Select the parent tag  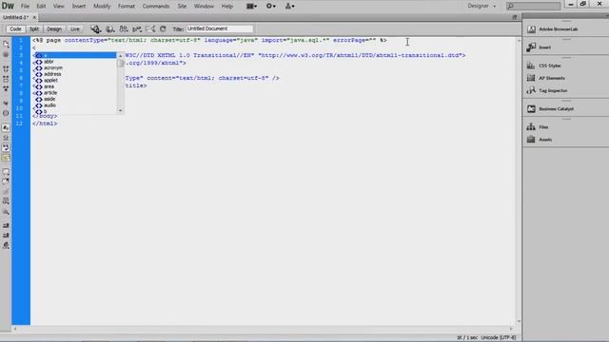coord(6,104)
